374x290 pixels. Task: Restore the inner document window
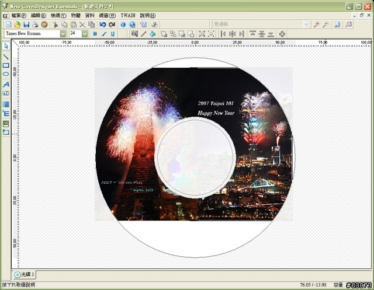point(362,15)
